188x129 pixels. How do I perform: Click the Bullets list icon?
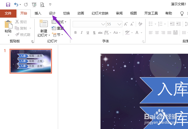point(151,24)
